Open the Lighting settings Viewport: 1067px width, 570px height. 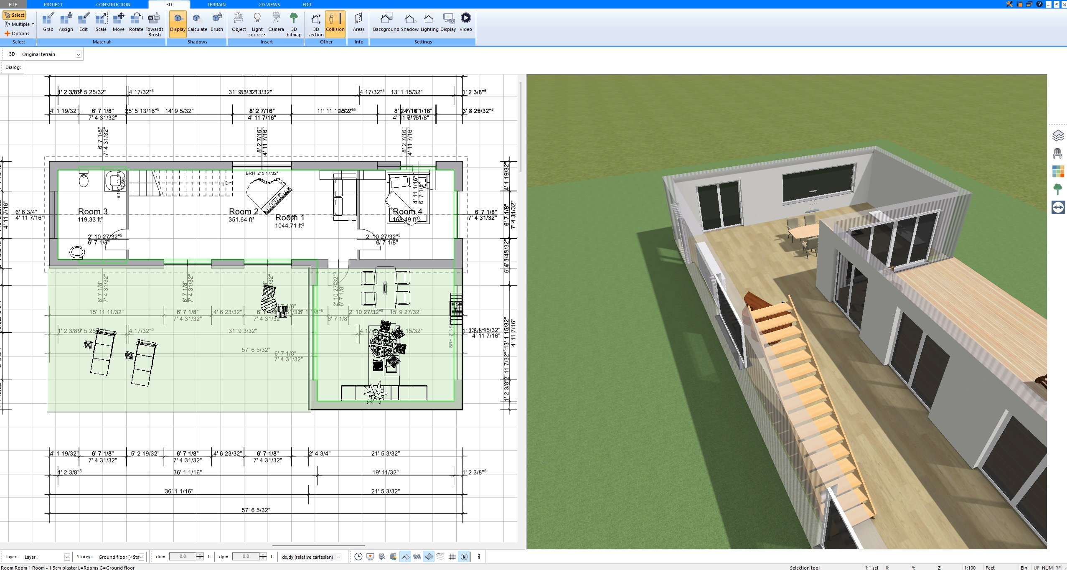coord(429,23)
